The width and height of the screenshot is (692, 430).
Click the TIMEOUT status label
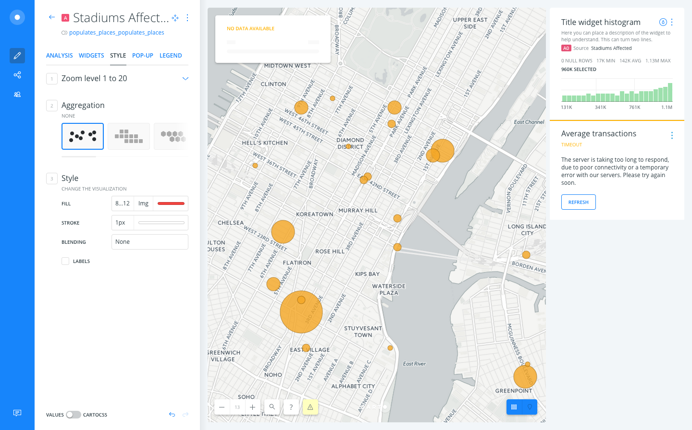coord(571,144)
